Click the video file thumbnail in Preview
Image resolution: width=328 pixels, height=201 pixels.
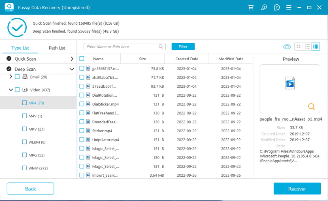coord(290,83)
